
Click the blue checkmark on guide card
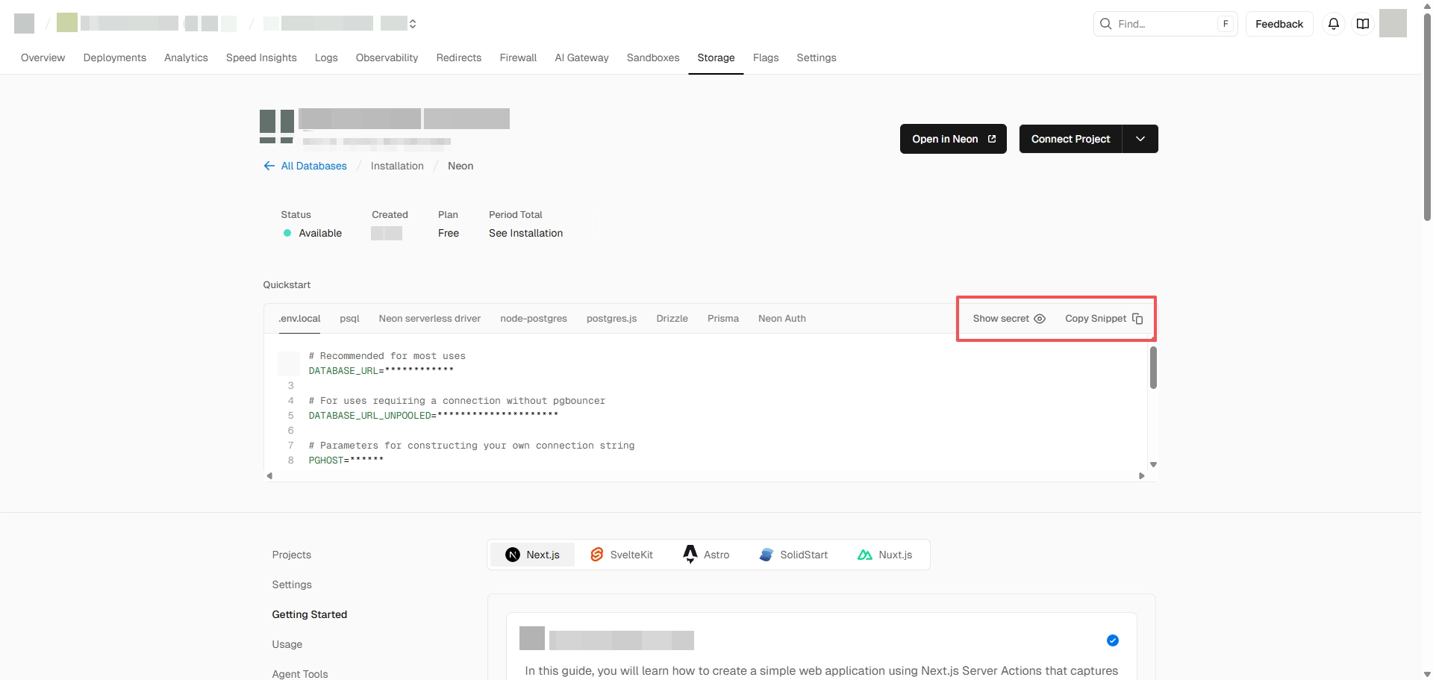1113,640
